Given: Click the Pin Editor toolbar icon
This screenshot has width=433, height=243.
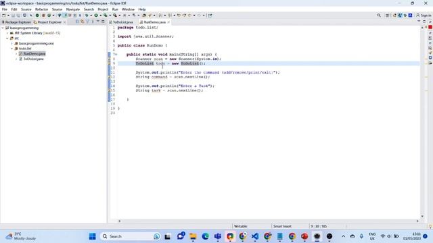Looking at the screenshot, I should pyautogui.click(x=210, y=16).
